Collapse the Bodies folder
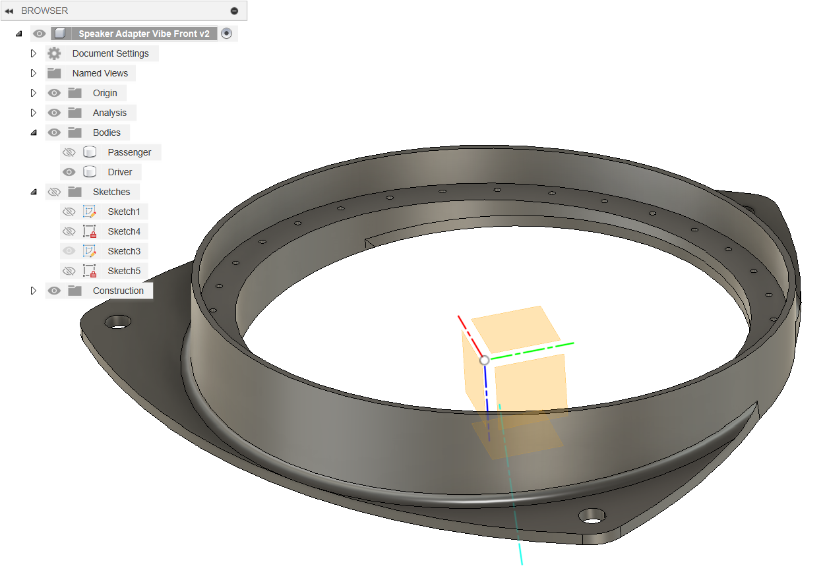Image resolution: width=823 pixels, height=574 pixels. click(34, 132)
